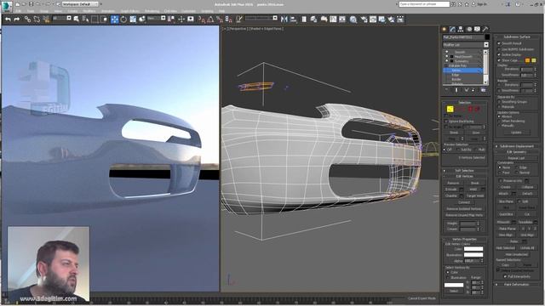Toggle Angle Snap in the toolbar
545x306 pixels.
click(x=210, y=20)
